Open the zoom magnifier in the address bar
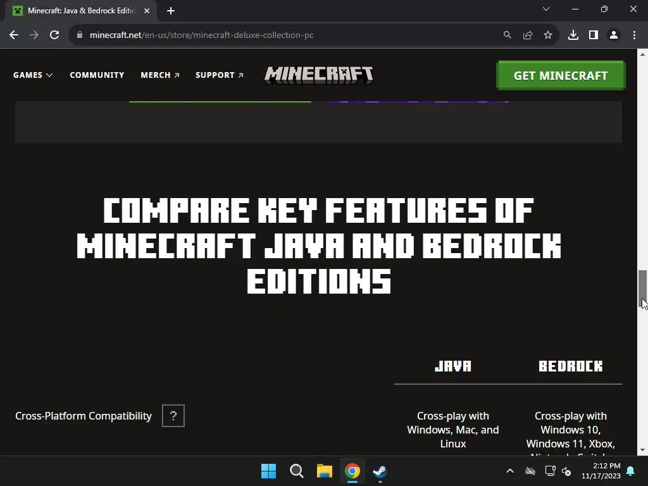Screen dimensions: 648x486 point(507,35)
